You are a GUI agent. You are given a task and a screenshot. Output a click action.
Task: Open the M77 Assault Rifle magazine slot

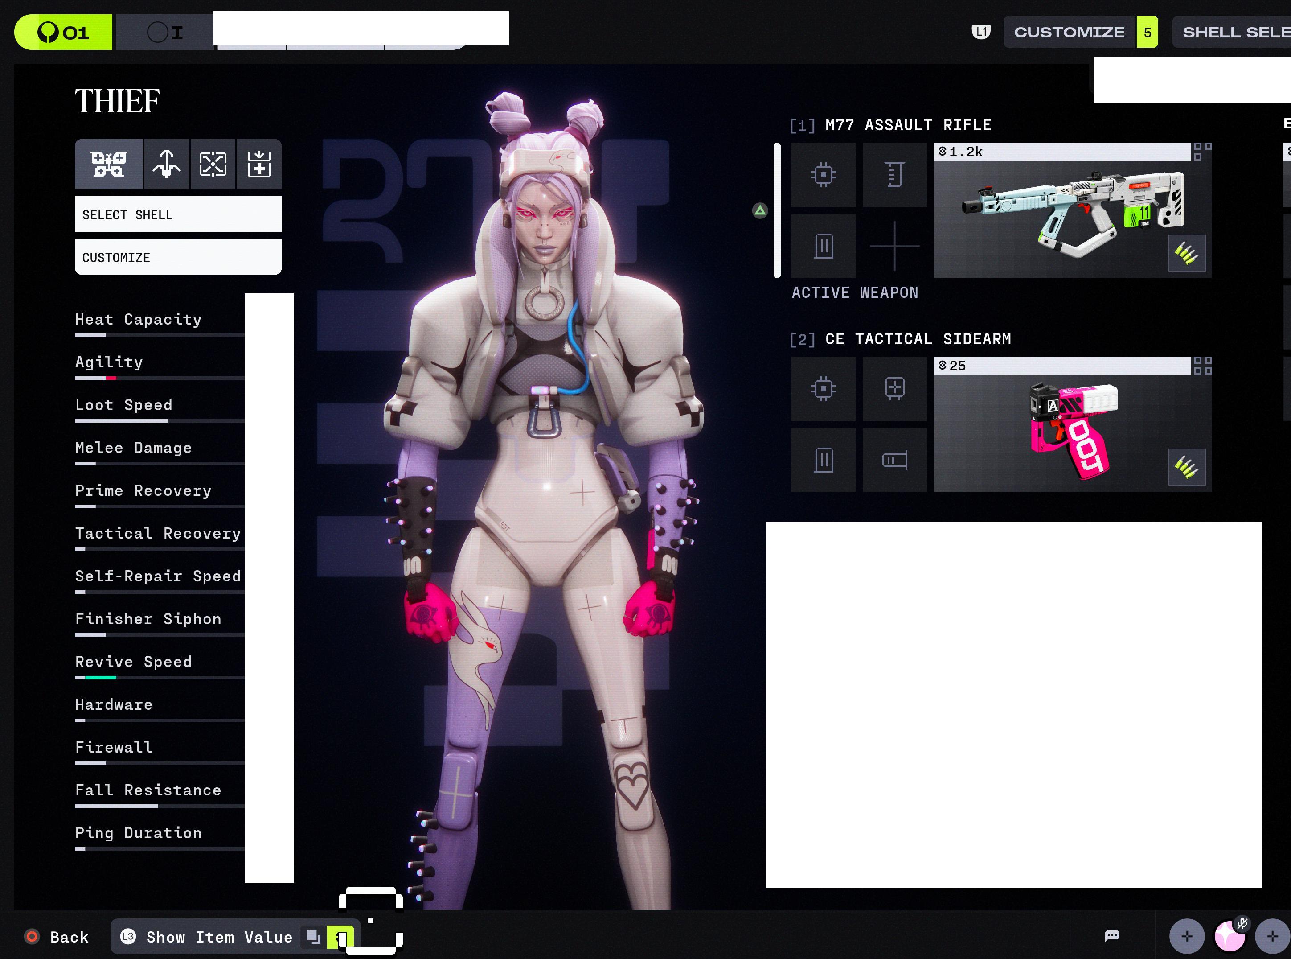click(x=824, y=246)
